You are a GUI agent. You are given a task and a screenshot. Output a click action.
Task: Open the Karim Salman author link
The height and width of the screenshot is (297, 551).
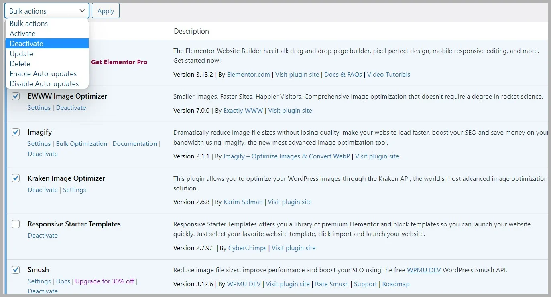(243, 202)
